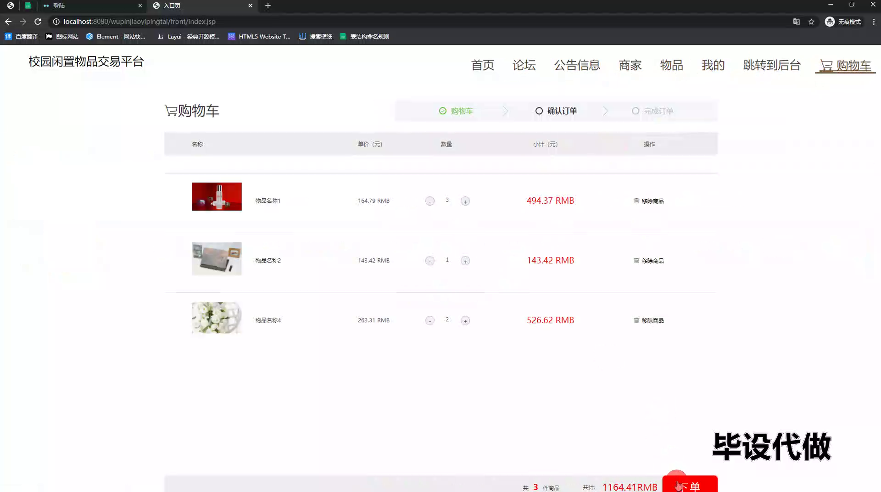Click the 143.42 RMB red subtotal

tap(550, 260)
